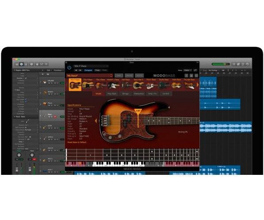Select the Violin Bass model
This screenshot has height=220, width=264.
(x=176, y=85)
